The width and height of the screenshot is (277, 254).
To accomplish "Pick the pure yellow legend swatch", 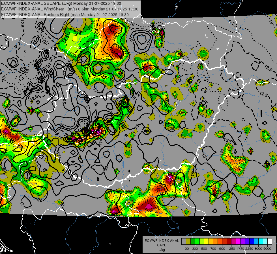I will click(206, 241).
